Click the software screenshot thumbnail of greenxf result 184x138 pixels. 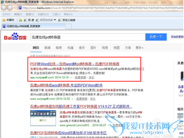(43, 118)
